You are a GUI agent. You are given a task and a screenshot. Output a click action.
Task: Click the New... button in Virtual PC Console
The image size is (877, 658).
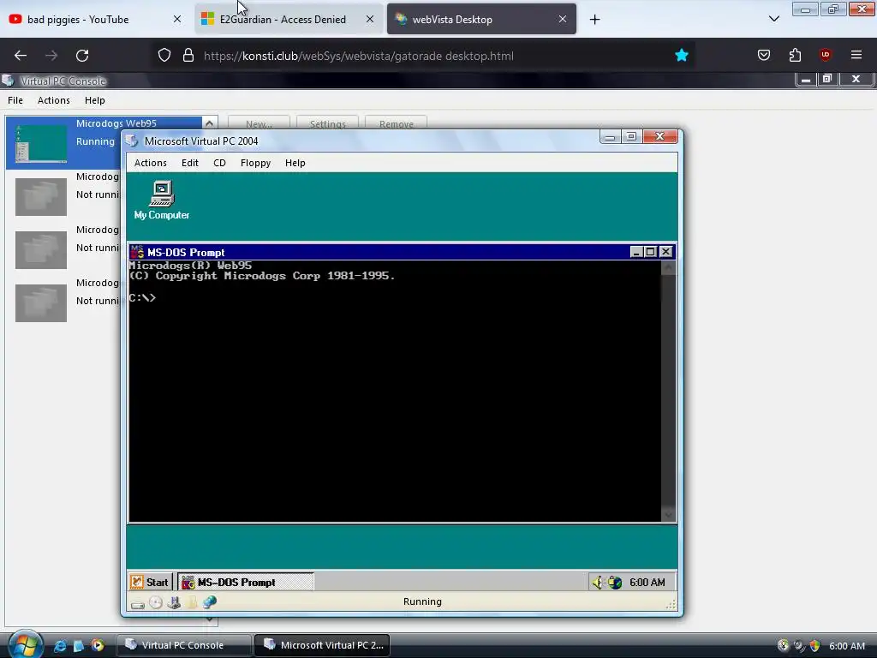click(x=259, y=123)
